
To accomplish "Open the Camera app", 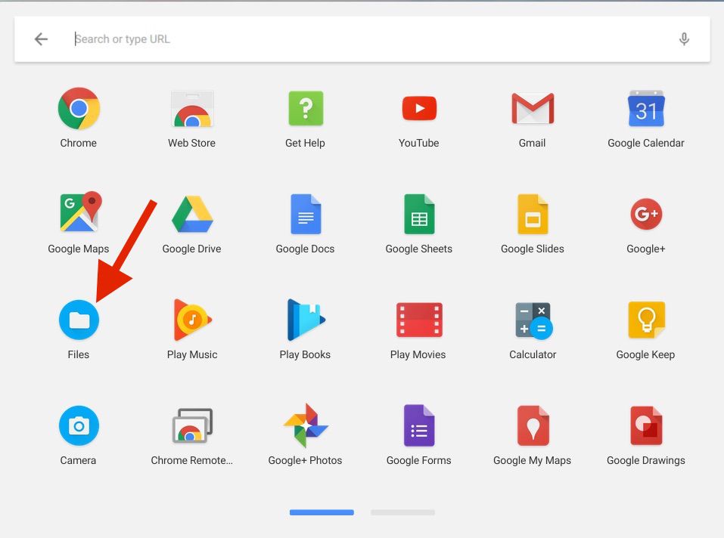I will click(x=79, y=425).
